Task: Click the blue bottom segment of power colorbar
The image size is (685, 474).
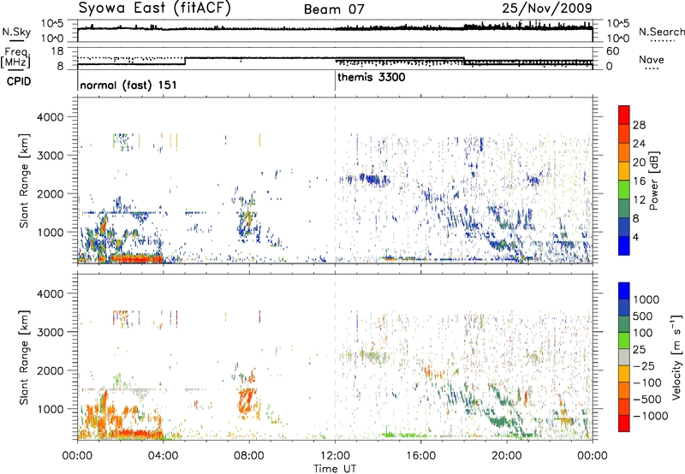Action: point(624,246)
